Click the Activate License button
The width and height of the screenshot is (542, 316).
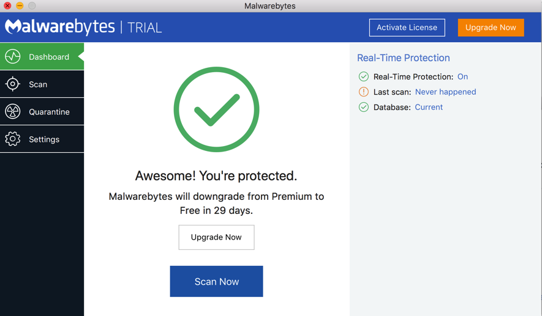pyautogui.click(x=407, y=28)
